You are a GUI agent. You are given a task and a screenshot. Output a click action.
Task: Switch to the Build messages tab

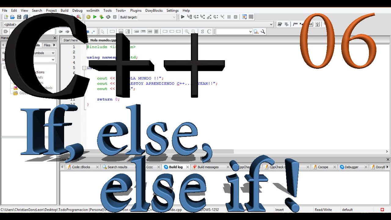pos(208,167)
